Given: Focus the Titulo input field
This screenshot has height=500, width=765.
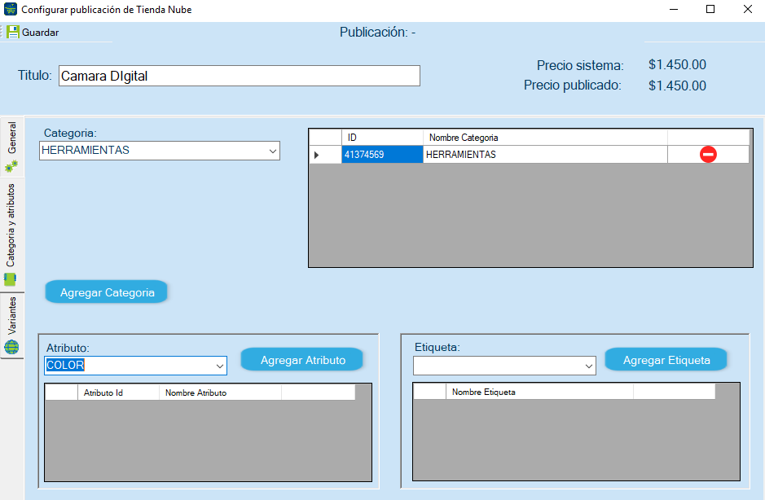Looking at the screenshot, I should (x=239, y=76).
